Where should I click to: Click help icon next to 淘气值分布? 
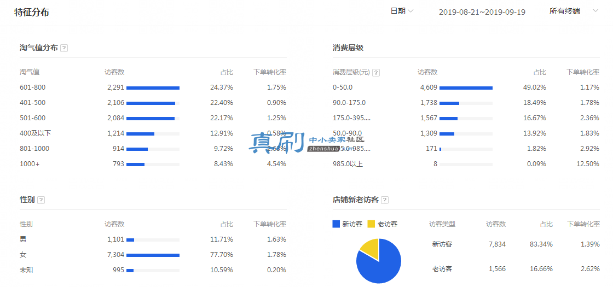(x=65, y=49)
